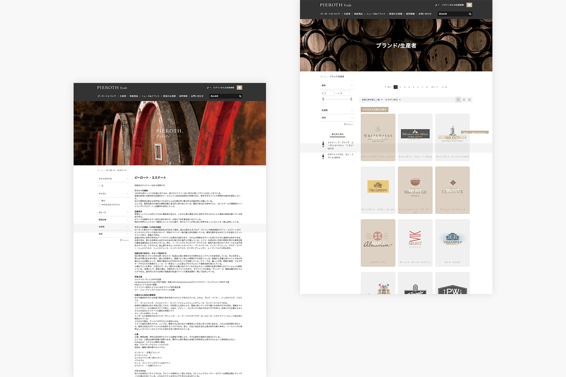Click the maximum price slider handle

351,99
